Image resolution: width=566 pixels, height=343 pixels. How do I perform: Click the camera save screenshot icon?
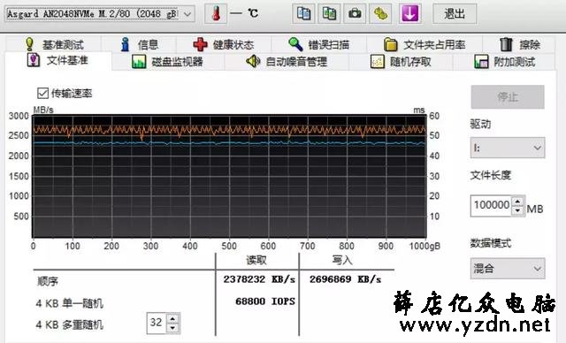click(x=355, y=14)
